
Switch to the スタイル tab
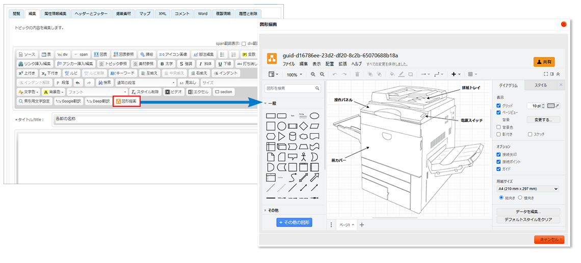[540, 85]
